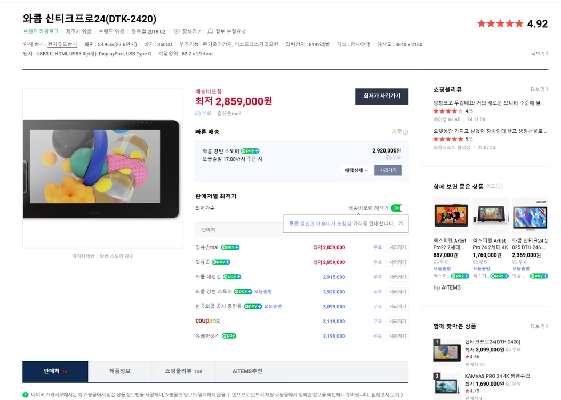Open 엑스피펜 Artist Pro22 2세대 thumbnail
The image size is (561, 400).
[x=451, y=215]
